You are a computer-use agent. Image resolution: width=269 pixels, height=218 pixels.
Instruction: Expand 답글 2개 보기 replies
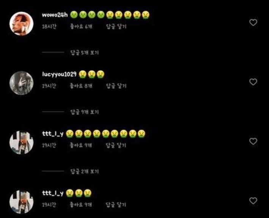[x=85, y=171]
